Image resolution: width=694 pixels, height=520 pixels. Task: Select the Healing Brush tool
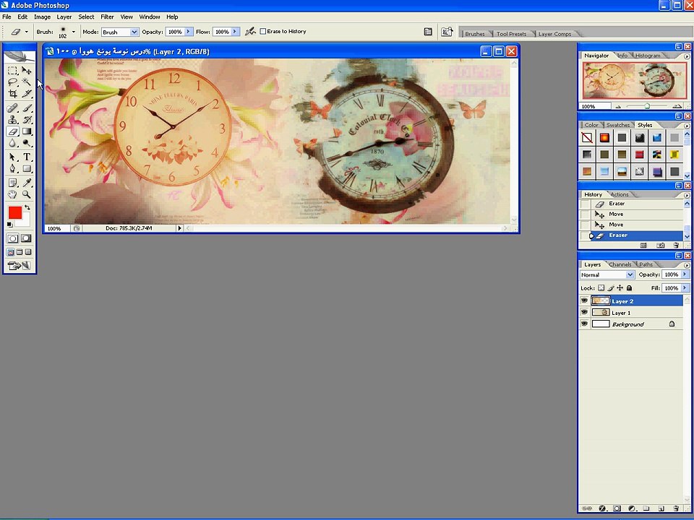pos(12,108)
